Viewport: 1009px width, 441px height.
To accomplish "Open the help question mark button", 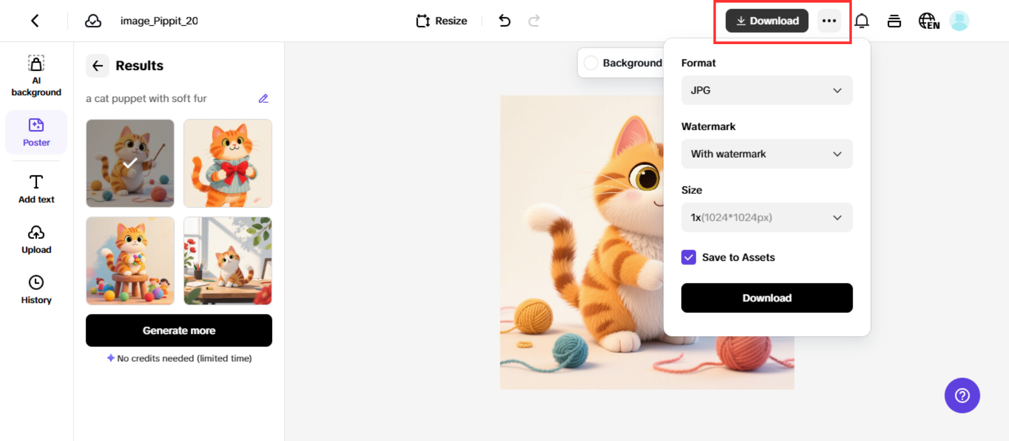I will (962, 395).
